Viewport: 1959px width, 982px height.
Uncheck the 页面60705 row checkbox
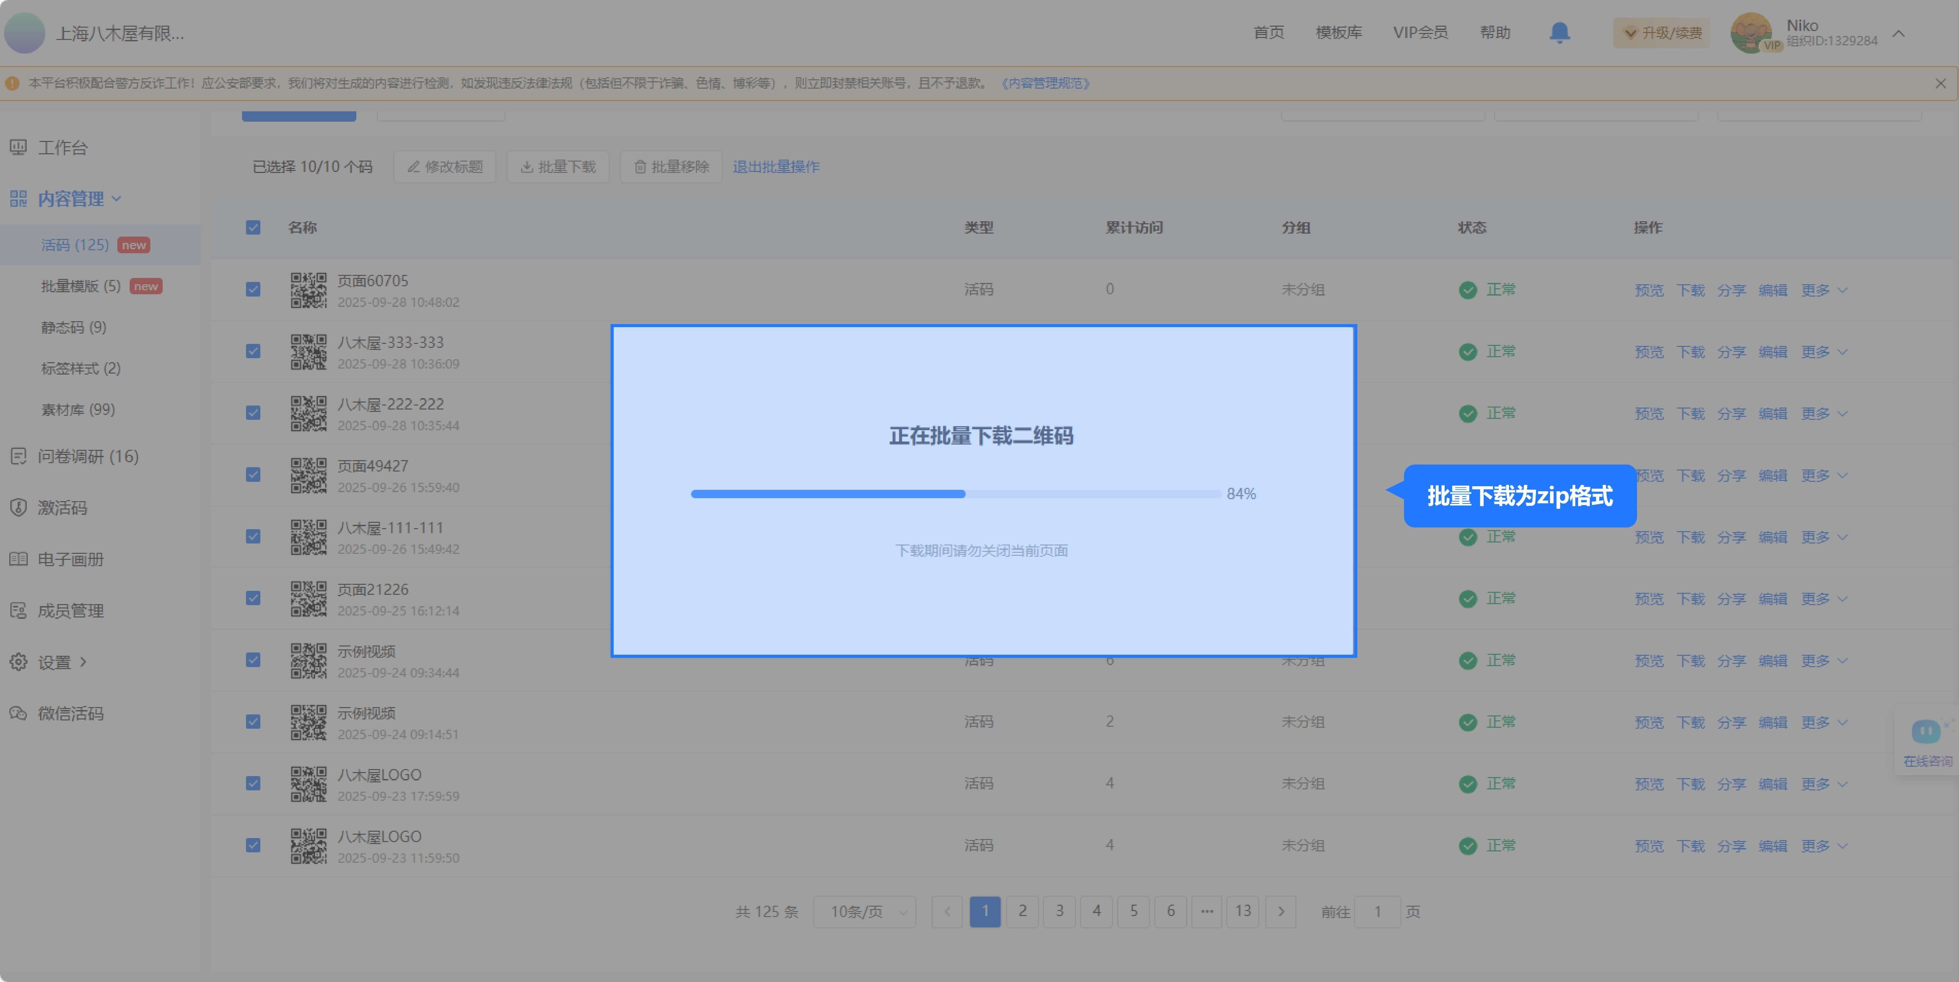click(x=253, y=290)
